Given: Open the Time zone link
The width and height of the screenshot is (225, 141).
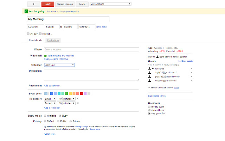Looking at the screenshot, I should [x=101, y=27].
